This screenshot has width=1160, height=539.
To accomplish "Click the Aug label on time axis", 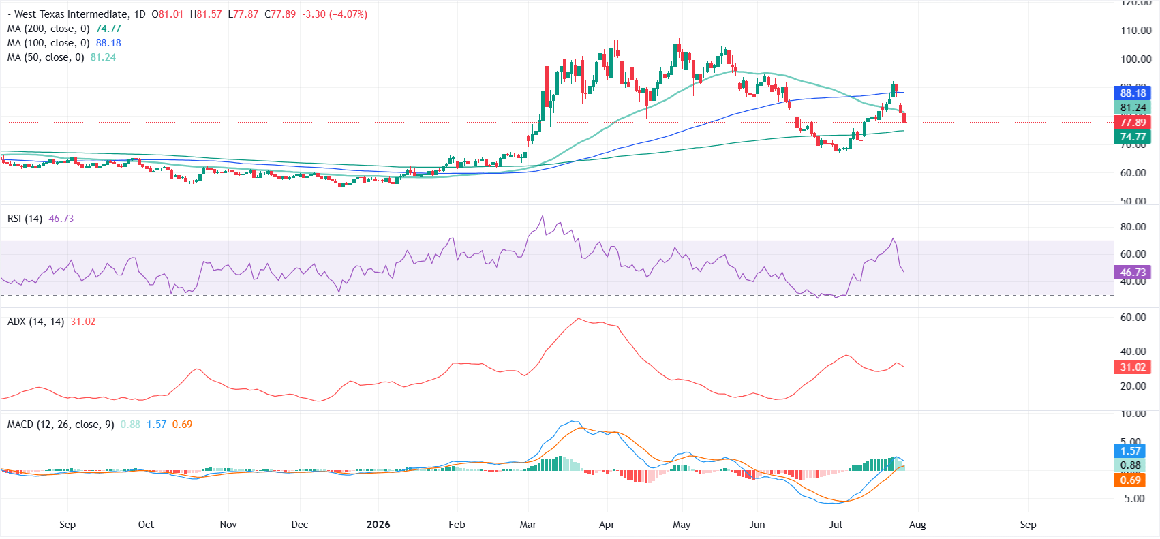I will tap(917, 525).
